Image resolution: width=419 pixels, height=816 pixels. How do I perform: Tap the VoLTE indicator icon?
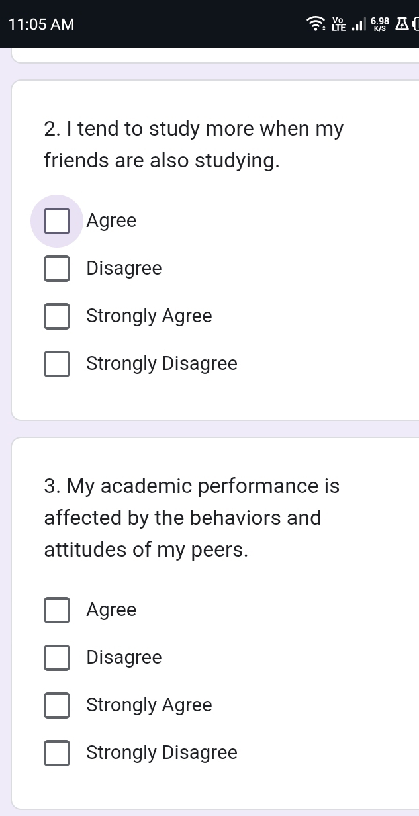pos(338,24)
